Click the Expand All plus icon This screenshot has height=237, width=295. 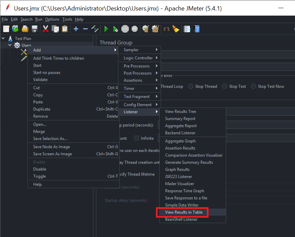tap(76, 29)
